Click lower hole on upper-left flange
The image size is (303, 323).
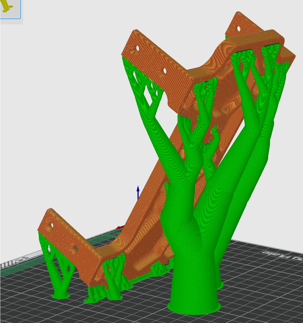click(164, 71)
